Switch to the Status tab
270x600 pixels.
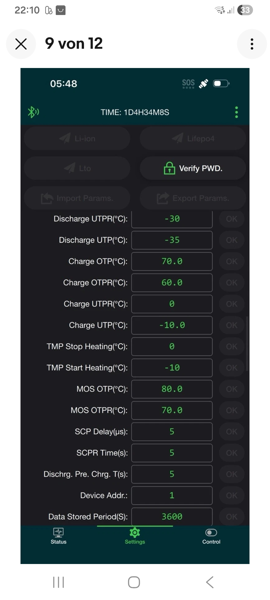58,536
